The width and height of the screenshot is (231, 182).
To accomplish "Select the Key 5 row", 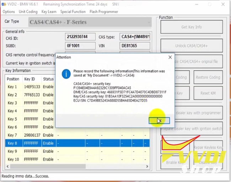I will pyautogui.click(x=31, y=119).
